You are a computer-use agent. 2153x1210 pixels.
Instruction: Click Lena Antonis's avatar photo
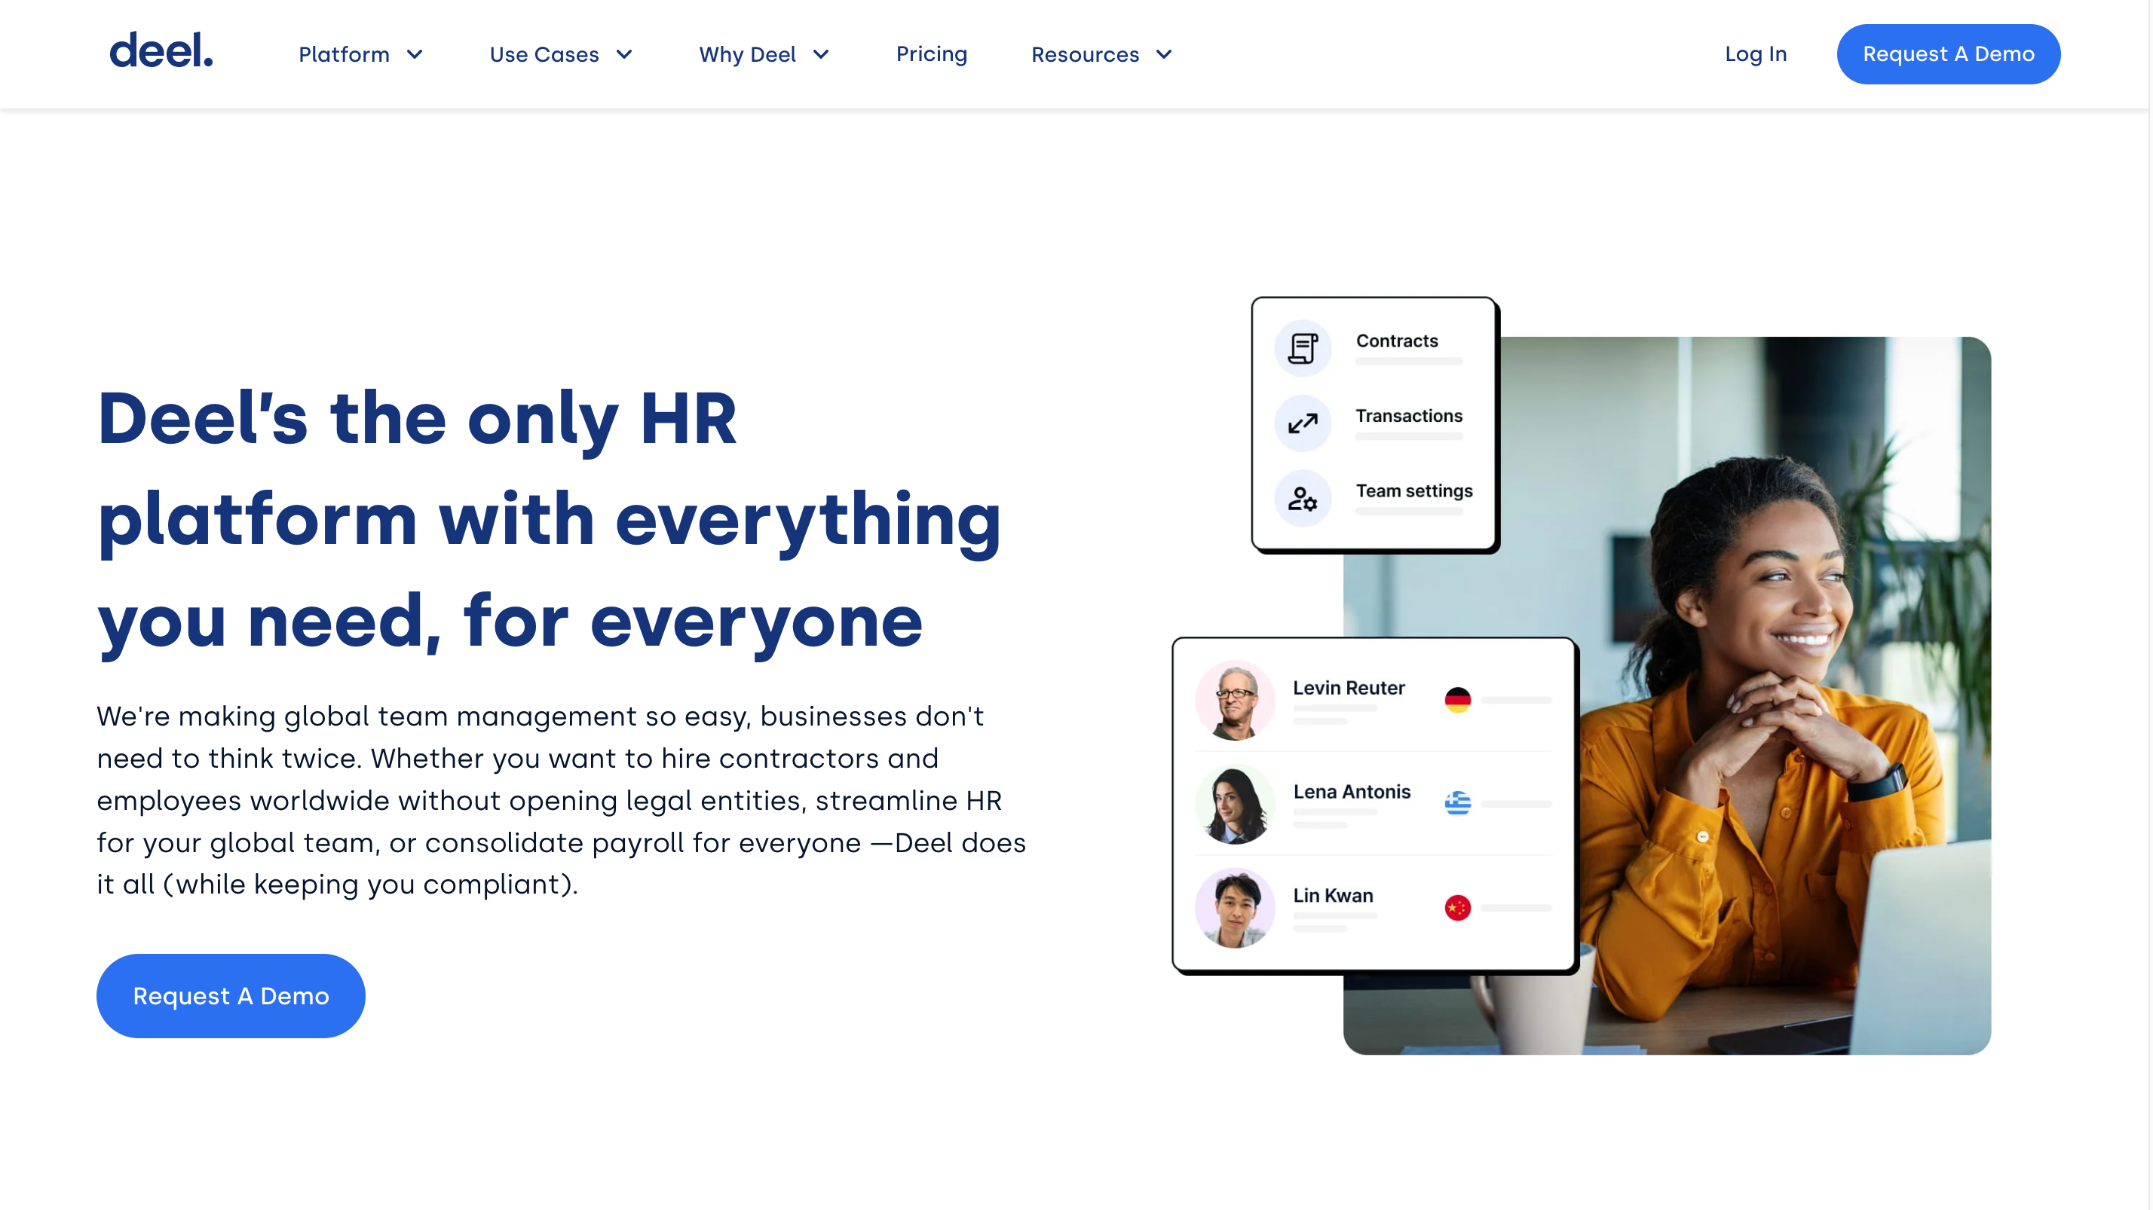coord(1235,803)
